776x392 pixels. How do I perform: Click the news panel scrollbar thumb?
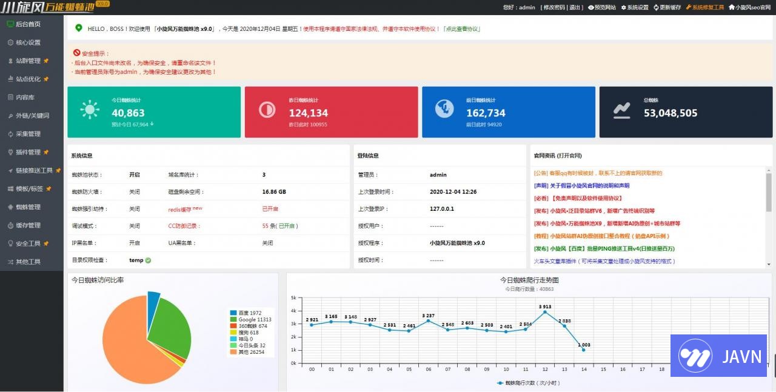pos(769,192)
